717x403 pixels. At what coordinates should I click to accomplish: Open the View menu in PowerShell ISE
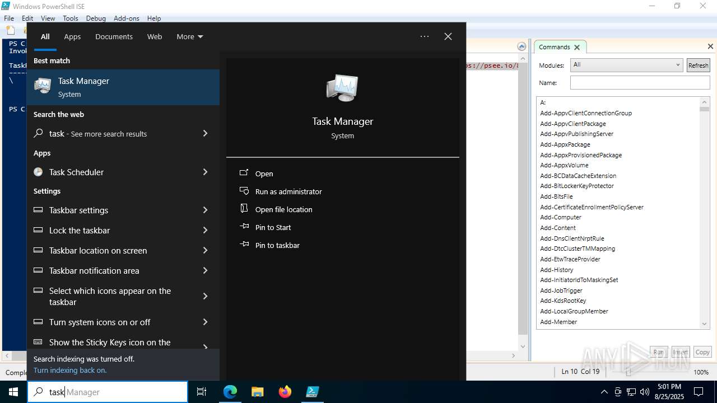48,18
